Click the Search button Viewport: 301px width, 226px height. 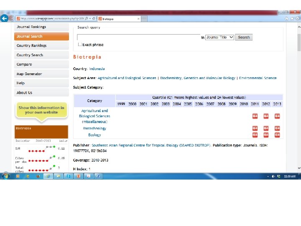(244, 37)
